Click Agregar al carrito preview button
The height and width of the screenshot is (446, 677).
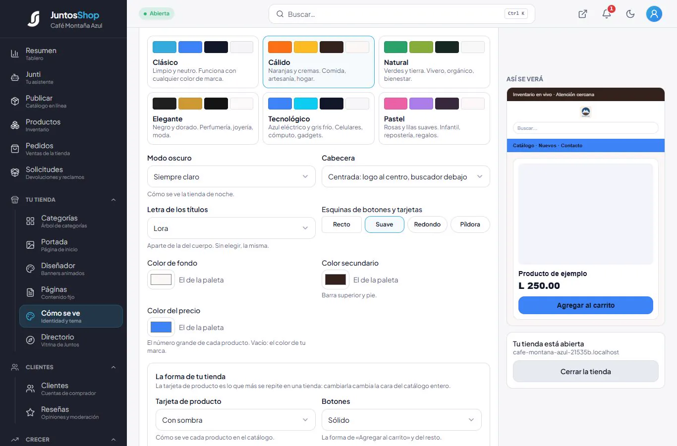[x=586, y=305]
